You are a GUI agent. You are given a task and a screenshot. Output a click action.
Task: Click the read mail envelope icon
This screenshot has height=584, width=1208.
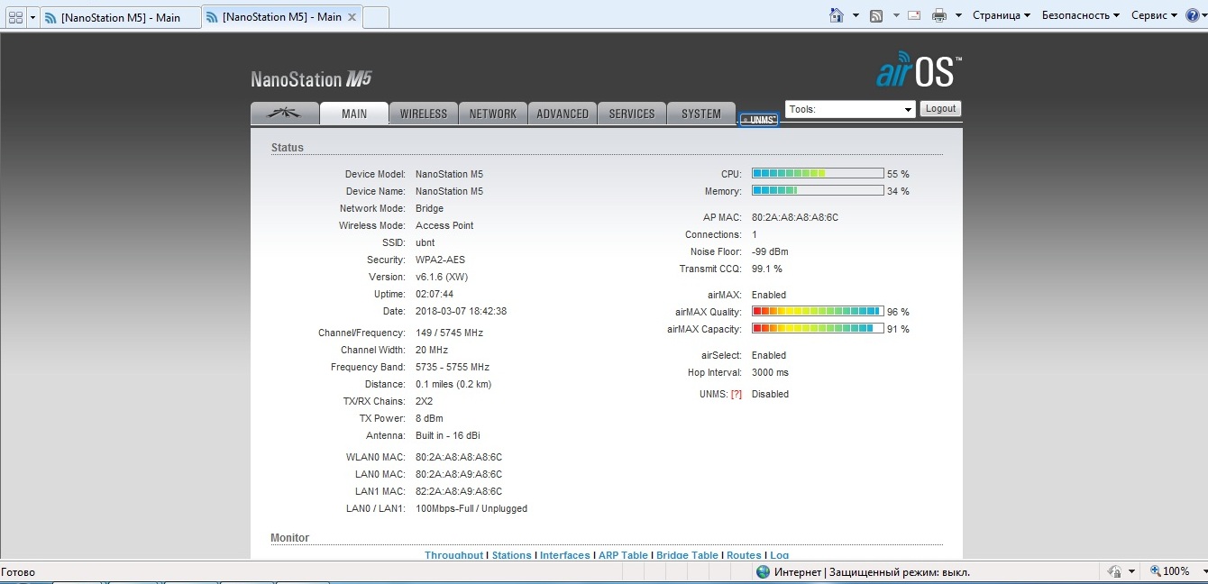(914, 15)
